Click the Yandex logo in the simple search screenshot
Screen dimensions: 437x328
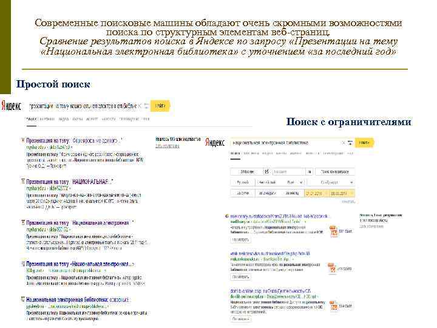(11, 106)
